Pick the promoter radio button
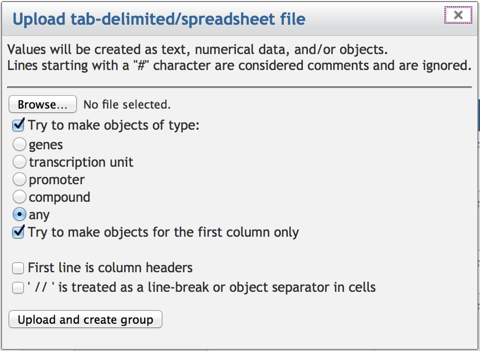Viewport: 480px width, 351px height. coord(19,180)
